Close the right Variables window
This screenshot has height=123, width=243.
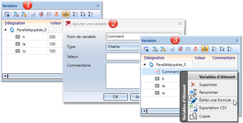(x=237, y=41)
